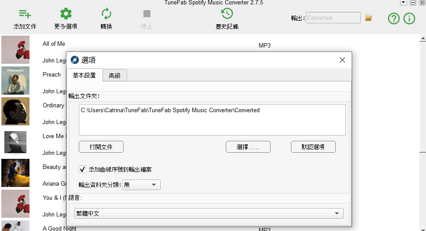Select the You & I album thumbnail

15,204
